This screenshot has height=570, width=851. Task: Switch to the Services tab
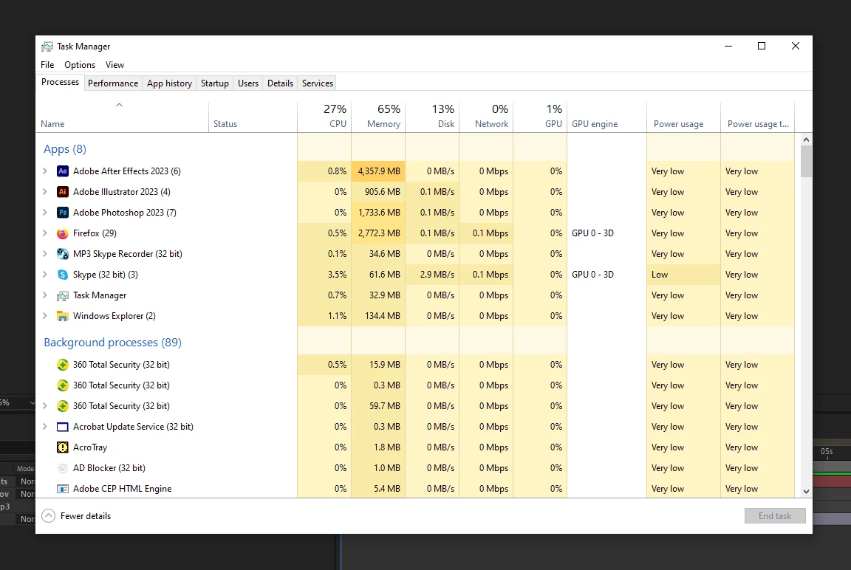pos(318,83)
